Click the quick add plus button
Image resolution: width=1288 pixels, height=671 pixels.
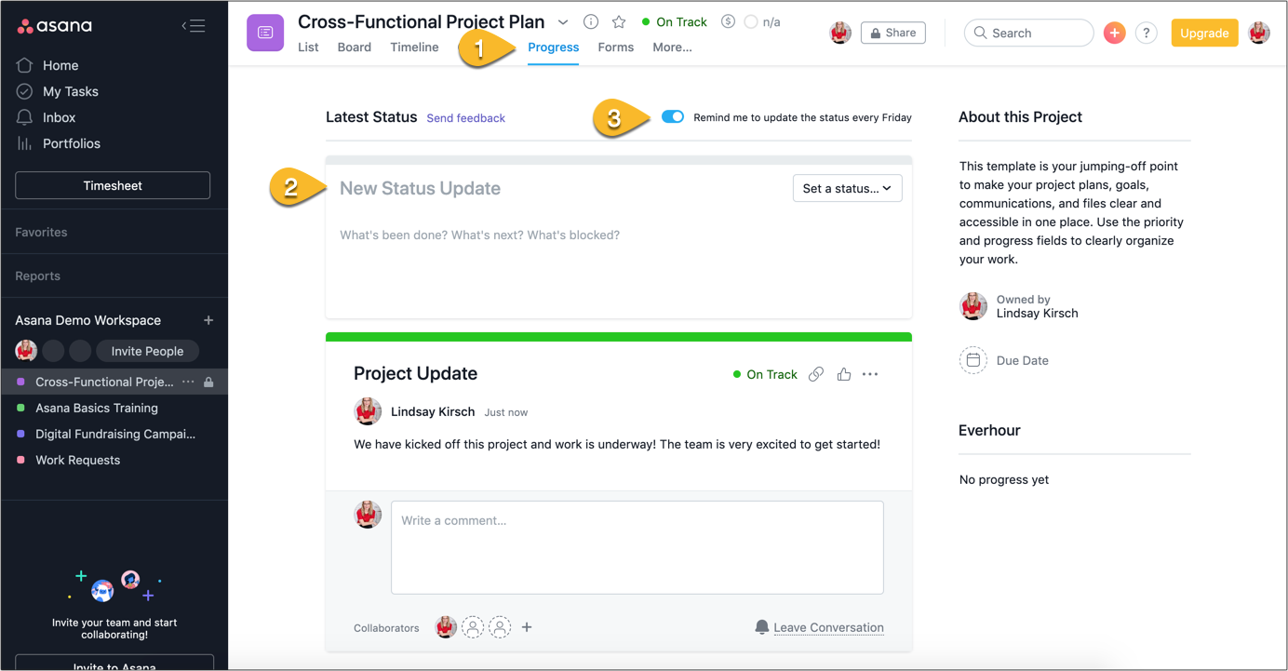[x=1114, y=33]
